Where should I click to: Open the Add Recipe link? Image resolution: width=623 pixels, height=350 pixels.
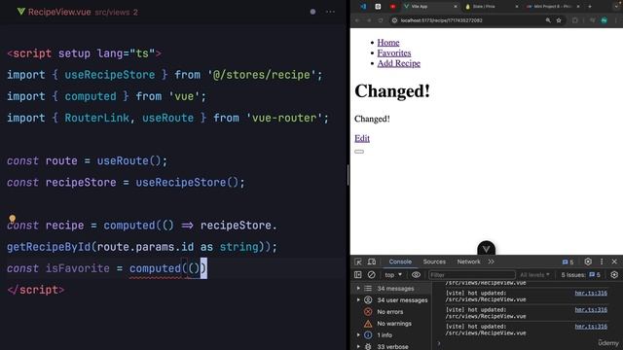398,63
